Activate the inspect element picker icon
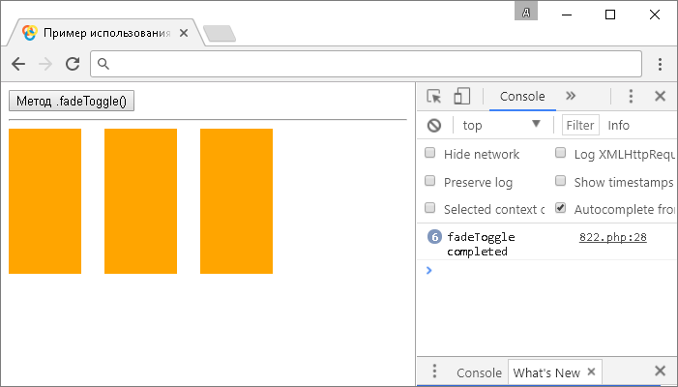 [434, 96]
